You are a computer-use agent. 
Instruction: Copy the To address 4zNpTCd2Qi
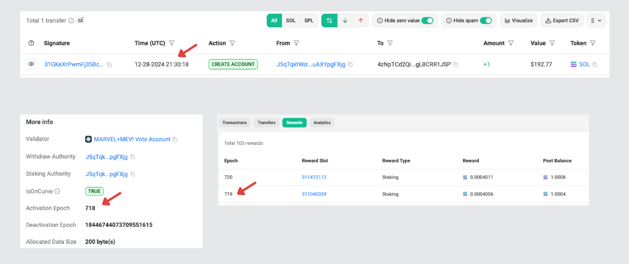pyautogui.click(x=455, y=64)
